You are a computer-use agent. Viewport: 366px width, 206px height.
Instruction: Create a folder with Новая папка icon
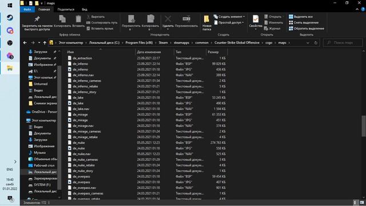206,19
